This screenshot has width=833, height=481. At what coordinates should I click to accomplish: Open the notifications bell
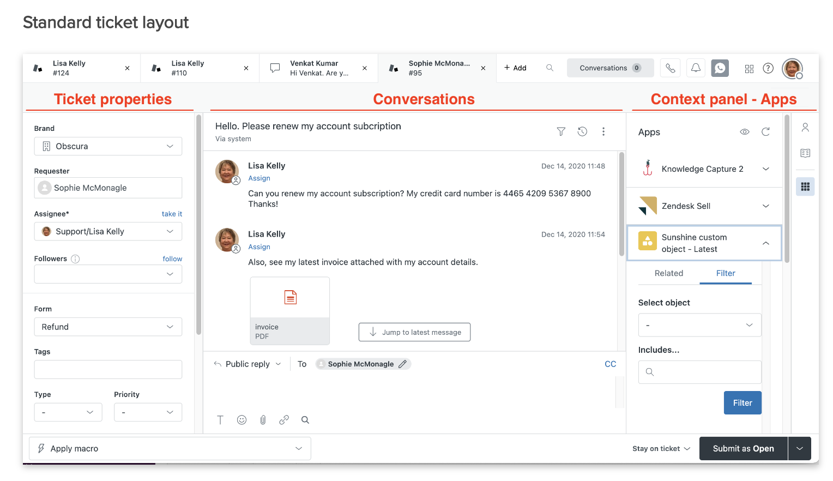coord(696,68)
